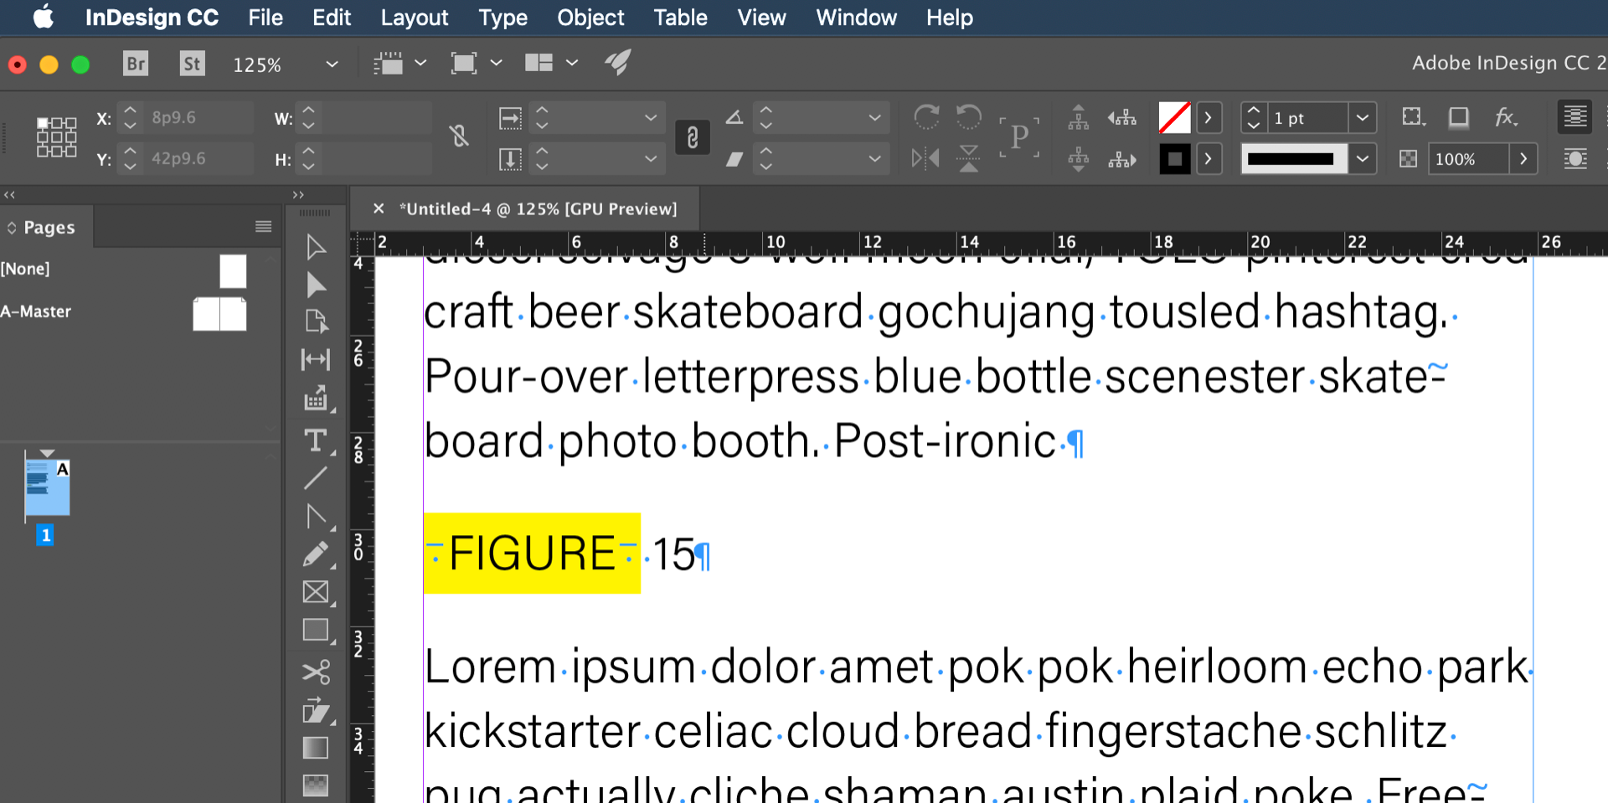Select the Free Transform tool
Viewport: 1608px width, 803px height.
[x=316, y=711]
